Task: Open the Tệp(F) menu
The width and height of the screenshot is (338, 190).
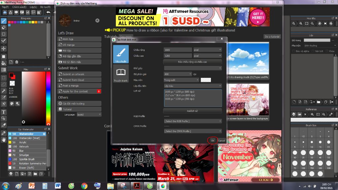Action: click(x=5, y=7)
